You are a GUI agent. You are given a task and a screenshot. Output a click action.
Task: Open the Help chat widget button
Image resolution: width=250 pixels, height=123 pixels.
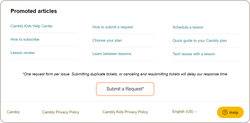point(230,112)
